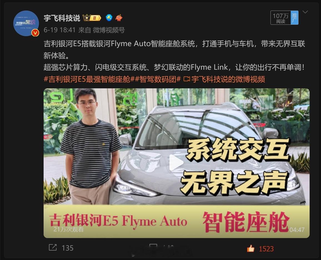Click the 107万 阅读 read count
The height and width of the screenshot is (260, 321).
(x=281, y=18)
